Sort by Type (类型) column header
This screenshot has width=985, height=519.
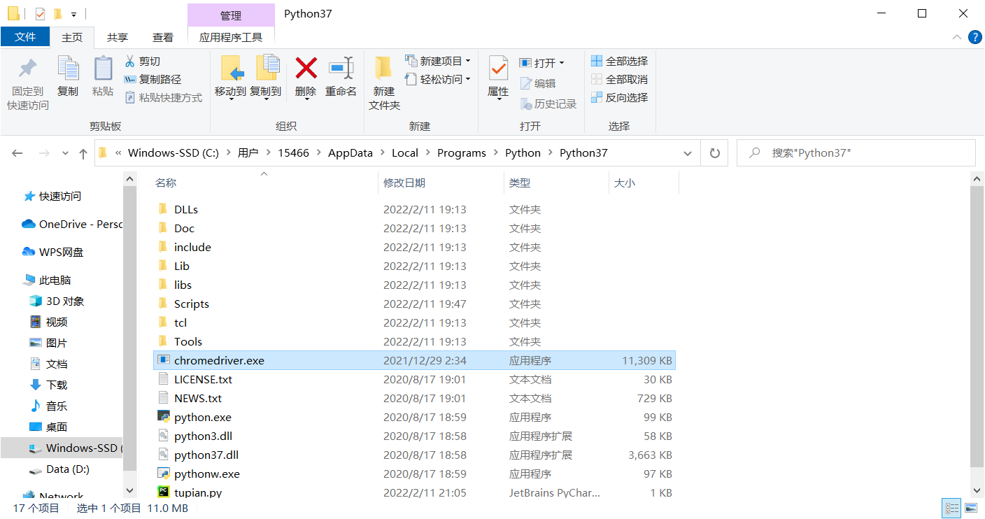coord(520,183)
